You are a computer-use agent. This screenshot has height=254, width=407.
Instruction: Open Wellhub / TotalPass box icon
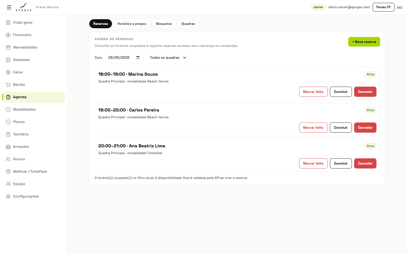tap(8, 172)
